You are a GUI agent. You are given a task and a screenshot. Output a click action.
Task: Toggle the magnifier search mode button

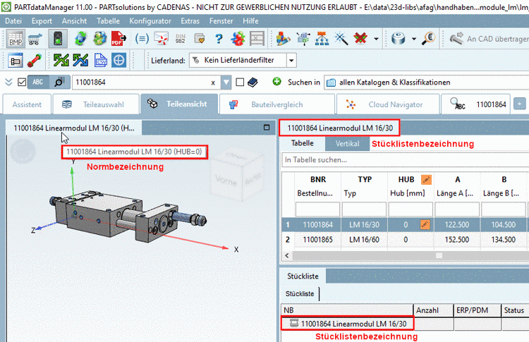click(x=59, y=82)
